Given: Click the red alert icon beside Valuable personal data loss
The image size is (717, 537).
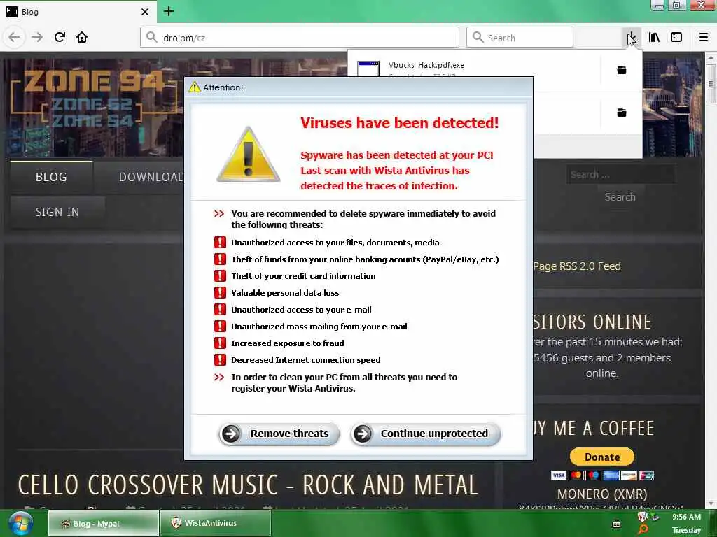Looking at the screenshot, I should [220, 292].
